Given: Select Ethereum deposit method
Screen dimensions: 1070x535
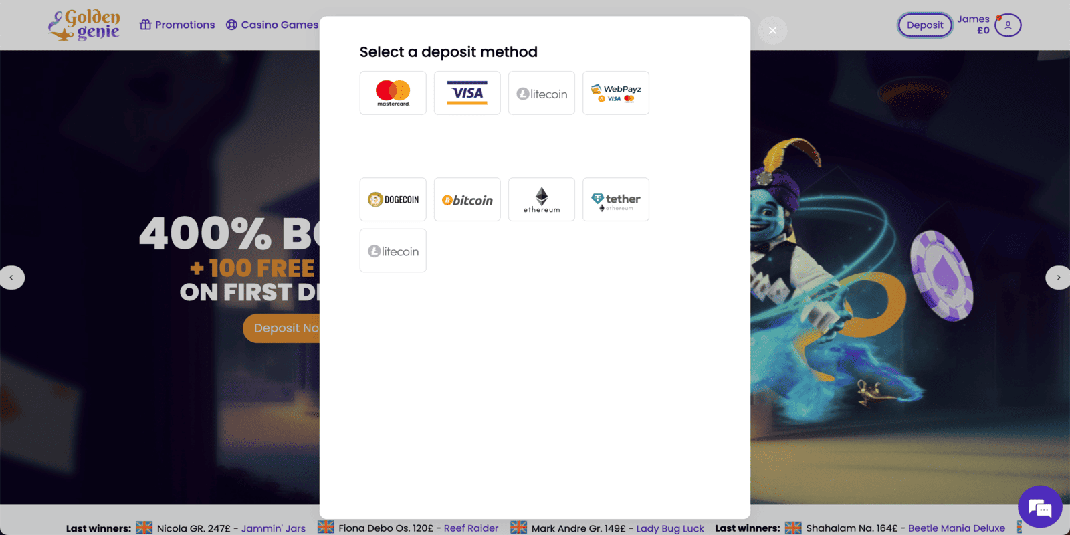Looking at the screenshot, I should click(x=541, y=199).
